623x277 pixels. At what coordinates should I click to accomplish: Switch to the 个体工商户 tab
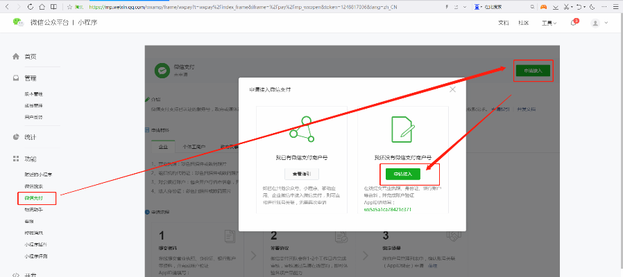194,147
